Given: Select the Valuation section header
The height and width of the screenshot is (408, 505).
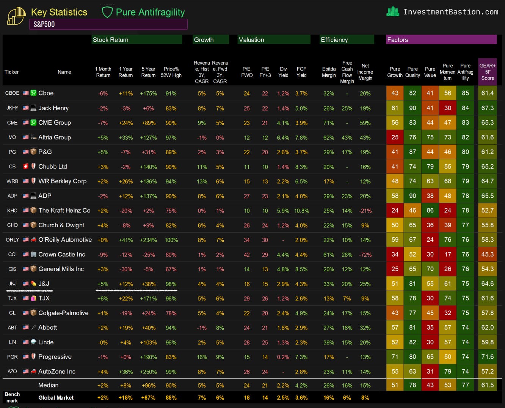Looking at the screenshot, I should [274, 40].
